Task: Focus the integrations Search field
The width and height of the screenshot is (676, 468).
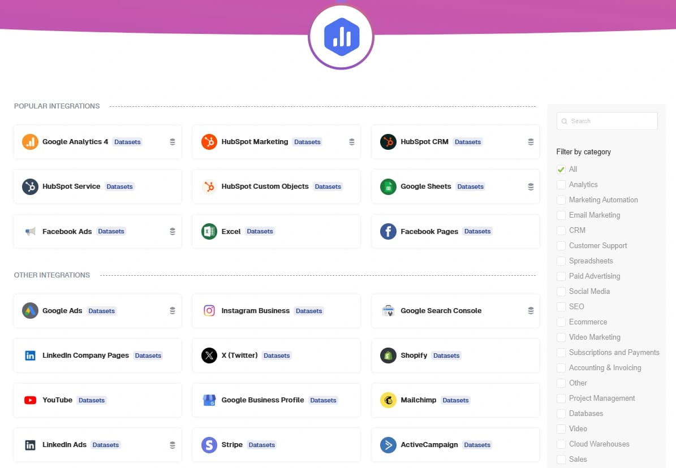Action: tap(607, 121)
